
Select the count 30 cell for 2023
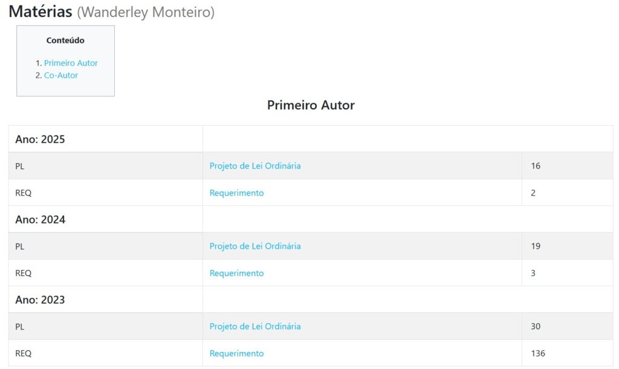(536, 326)
